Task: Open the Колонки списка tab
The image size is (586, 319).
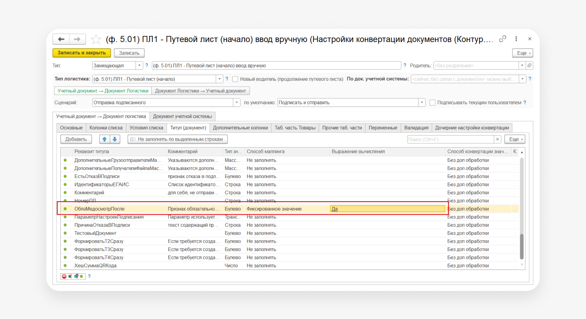Action: tap(106, 128)
